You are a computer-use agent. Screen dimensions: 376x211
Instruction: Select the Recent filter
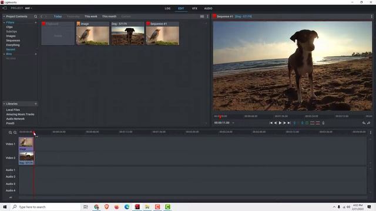tap(11, 49)
